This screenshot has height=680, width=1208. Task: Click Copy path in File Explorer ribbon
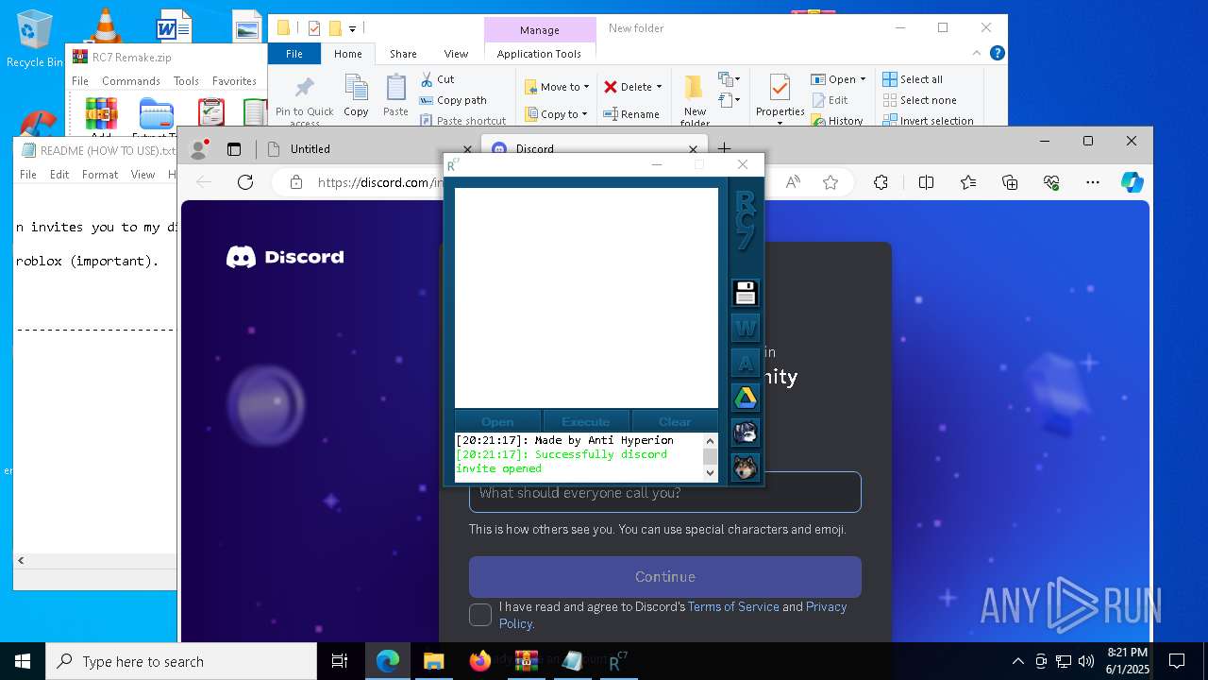454,100
